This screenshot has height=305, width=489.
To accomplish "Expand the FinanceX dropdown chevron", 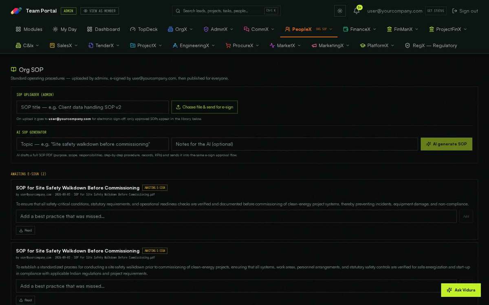I will [x=374, y=29].
